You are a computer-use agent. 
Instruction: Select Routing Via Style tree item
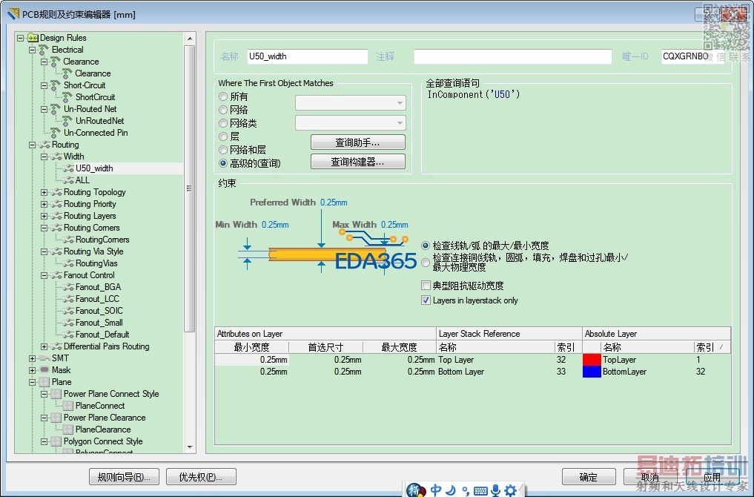(x=93, y=251)
